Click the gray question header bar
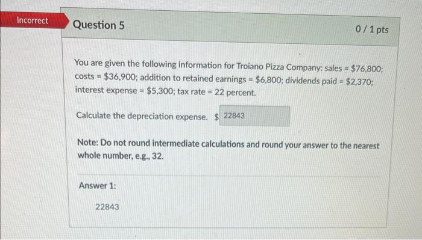The width and height of the screenshot is (422, 240). tap(230, 26)
